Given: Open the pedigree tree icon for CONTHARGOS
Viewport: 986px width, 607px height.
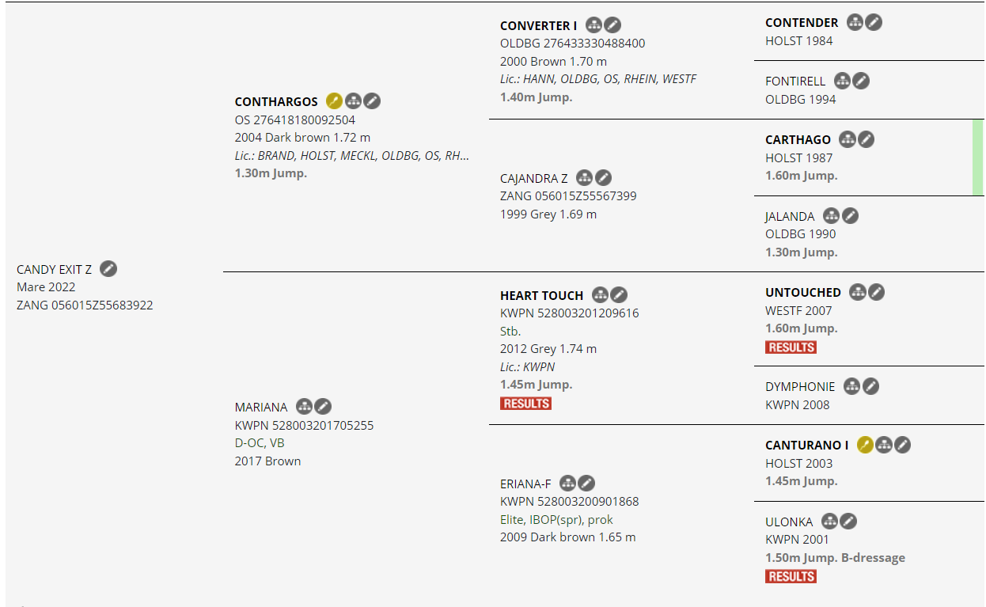Looking at the screenshot, I should [x=353, y=101].
